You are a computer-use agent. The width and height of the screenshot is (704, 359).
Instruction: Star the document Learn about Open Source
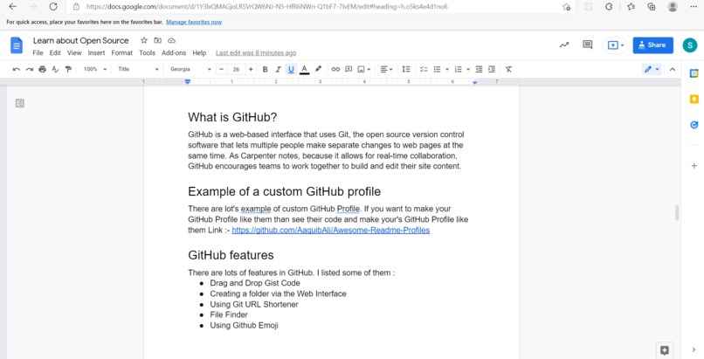coord(143,40)
